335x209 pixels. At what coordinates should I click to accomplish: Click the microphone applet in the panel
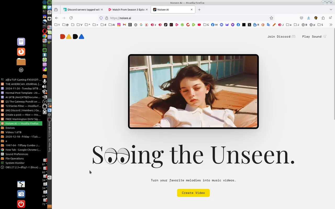tap(44, 82)
